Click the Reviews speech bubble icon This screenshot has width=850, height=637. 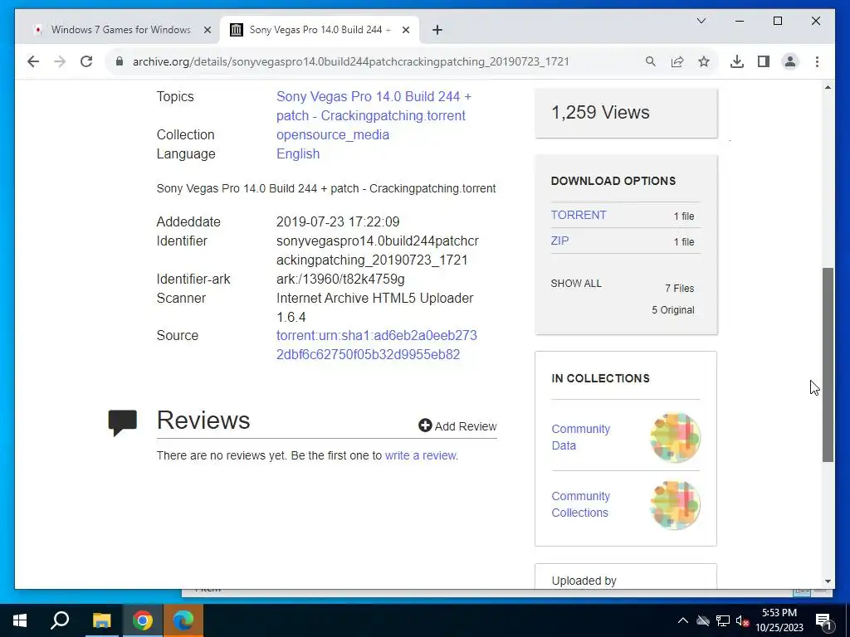(x=123, y=423)
